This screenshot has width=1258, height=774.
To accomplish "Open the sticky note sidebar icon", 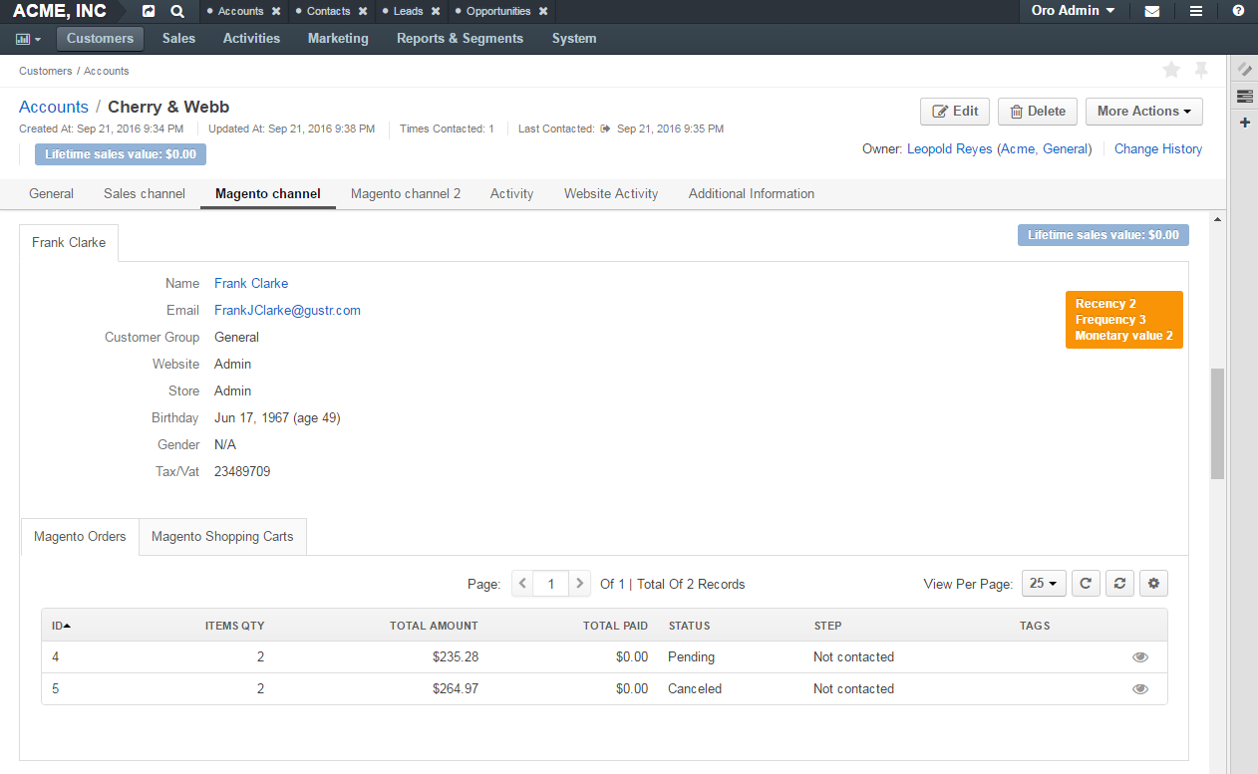I will [x=1245, y=70].
